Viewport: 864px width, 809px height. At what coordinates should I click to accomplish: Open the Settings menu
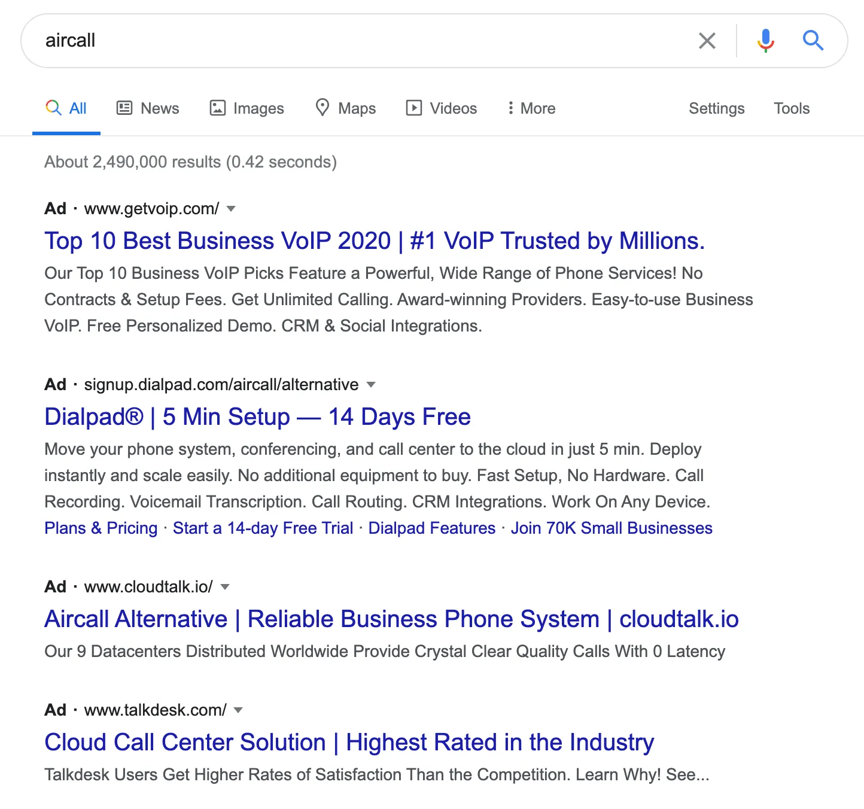(716, 108)
